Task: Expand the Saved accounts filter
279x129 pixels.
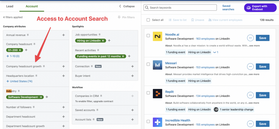Action: (132, 110)
